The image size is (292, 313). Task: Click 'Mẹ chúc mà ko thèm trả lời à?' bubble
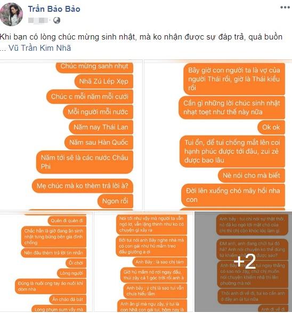tap(83, 186)
